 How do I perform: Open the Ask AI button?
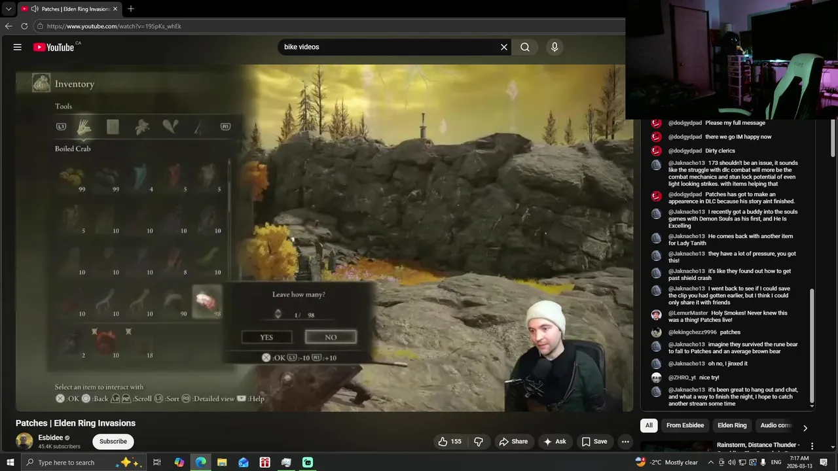pyautogui.click(x=555, y=442)
